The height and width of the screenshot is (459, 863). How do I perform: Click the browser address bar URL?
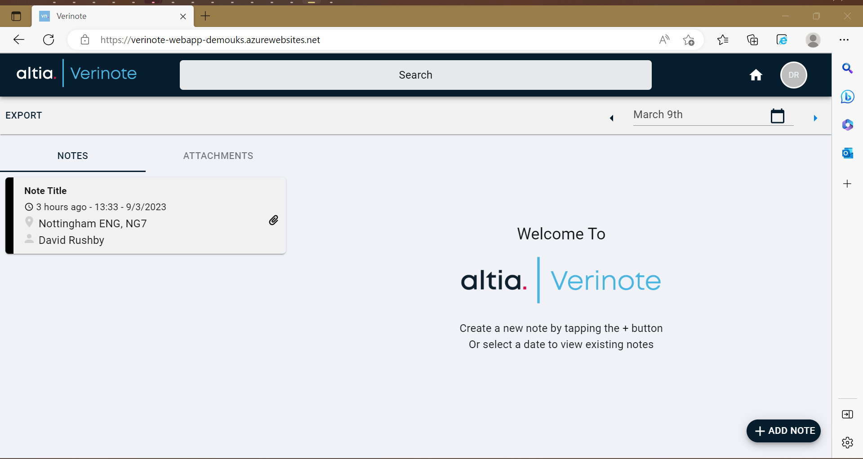(210, 40)
